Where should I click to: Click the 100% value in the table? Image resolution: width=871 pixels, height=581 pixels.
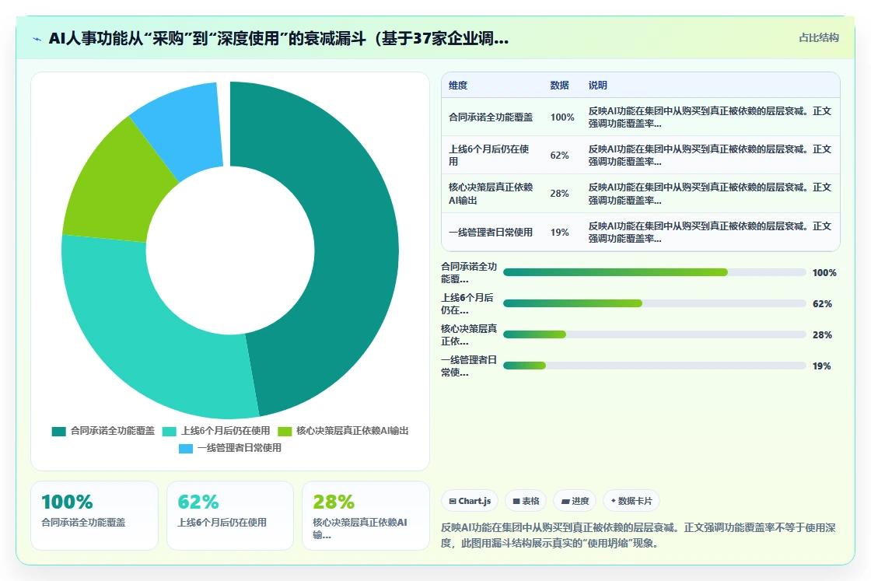(562, 117)
